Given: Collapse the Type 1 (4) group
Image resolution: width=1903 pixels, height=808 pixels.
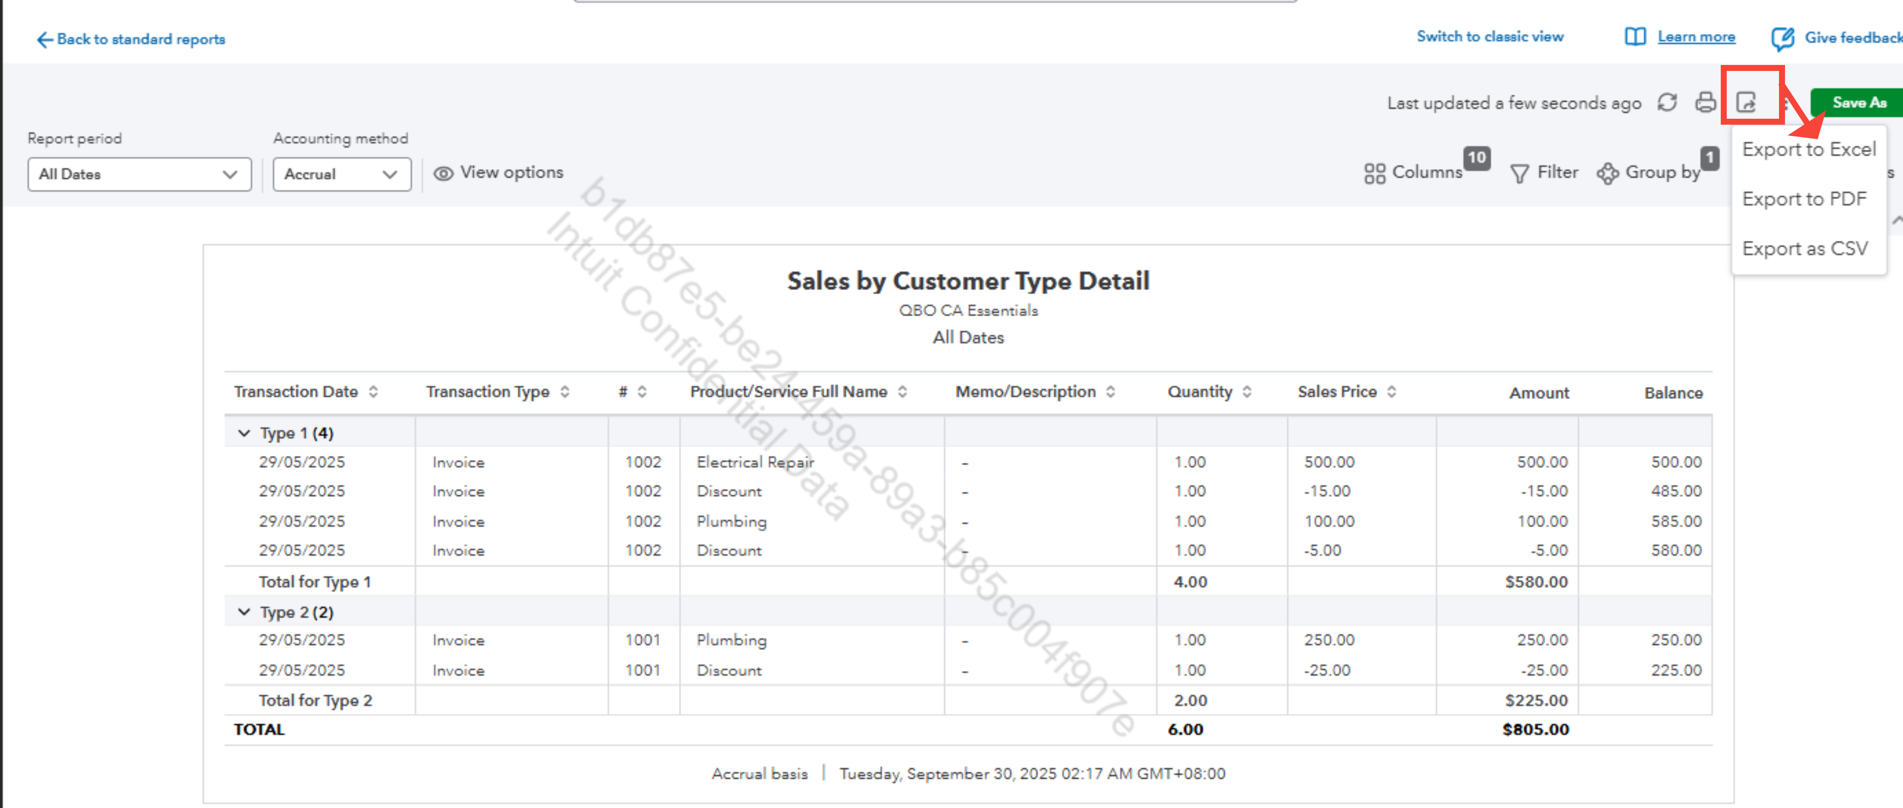Looking at the screenshot, I should (244, 433).
